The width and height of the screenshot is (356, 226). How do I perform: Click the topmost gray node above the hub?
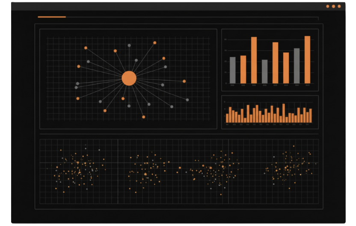point(129,45)
